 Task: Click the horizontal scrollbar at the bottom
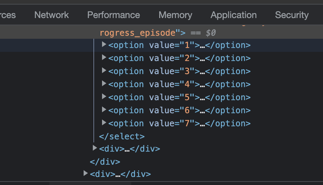click(90, 183)
